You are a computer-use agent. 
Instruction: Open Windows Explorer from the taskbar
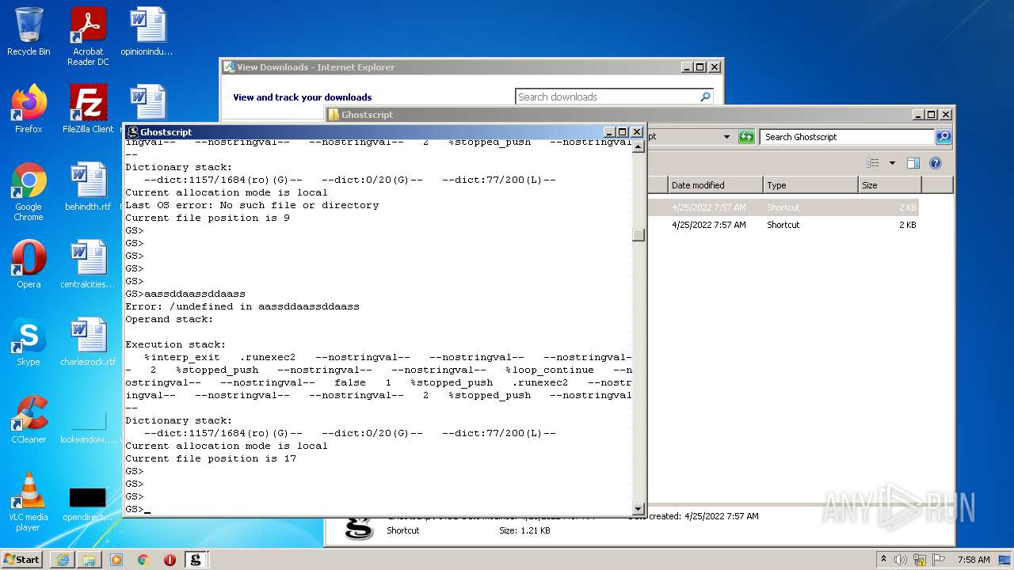coord(90,560)
